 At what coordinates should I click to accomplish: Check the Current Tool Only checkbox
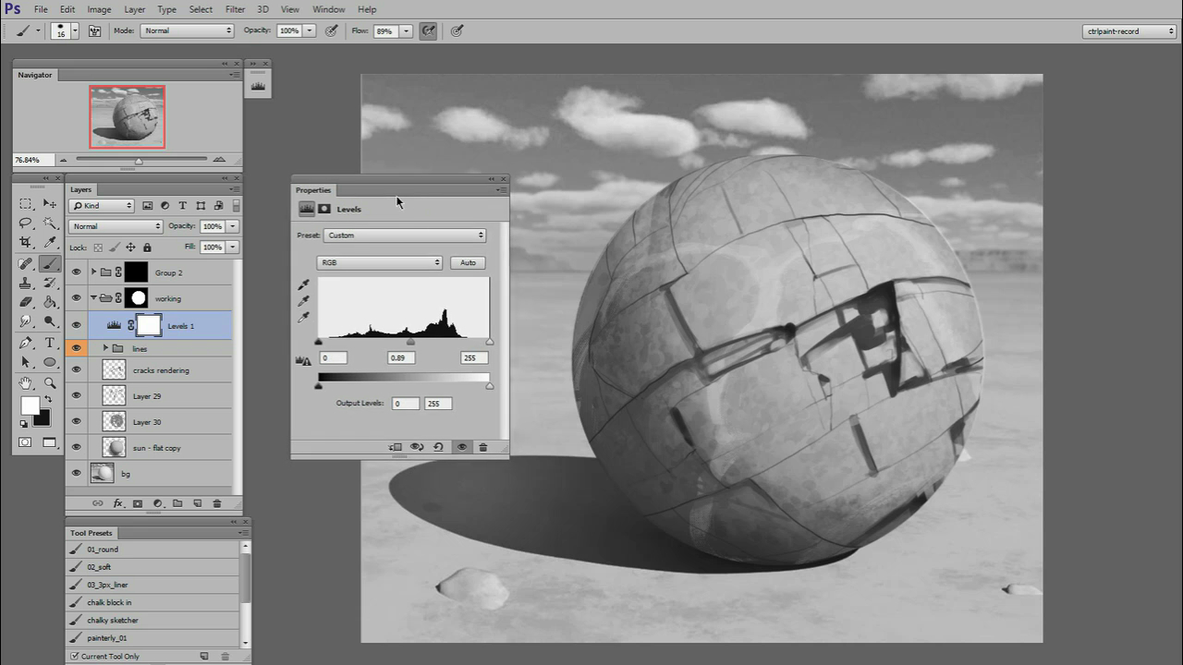coord(75,657)
